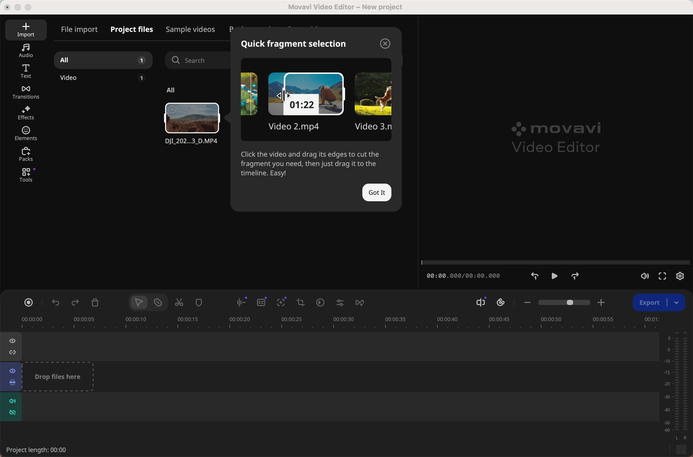Close the Quick fragment selection popup

tap(385, 44)
